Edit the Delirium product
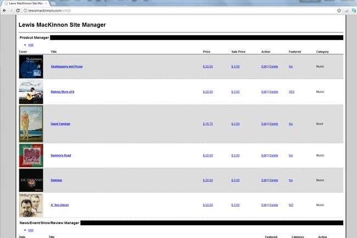This screenshot has width=357, height=238. 264,180
